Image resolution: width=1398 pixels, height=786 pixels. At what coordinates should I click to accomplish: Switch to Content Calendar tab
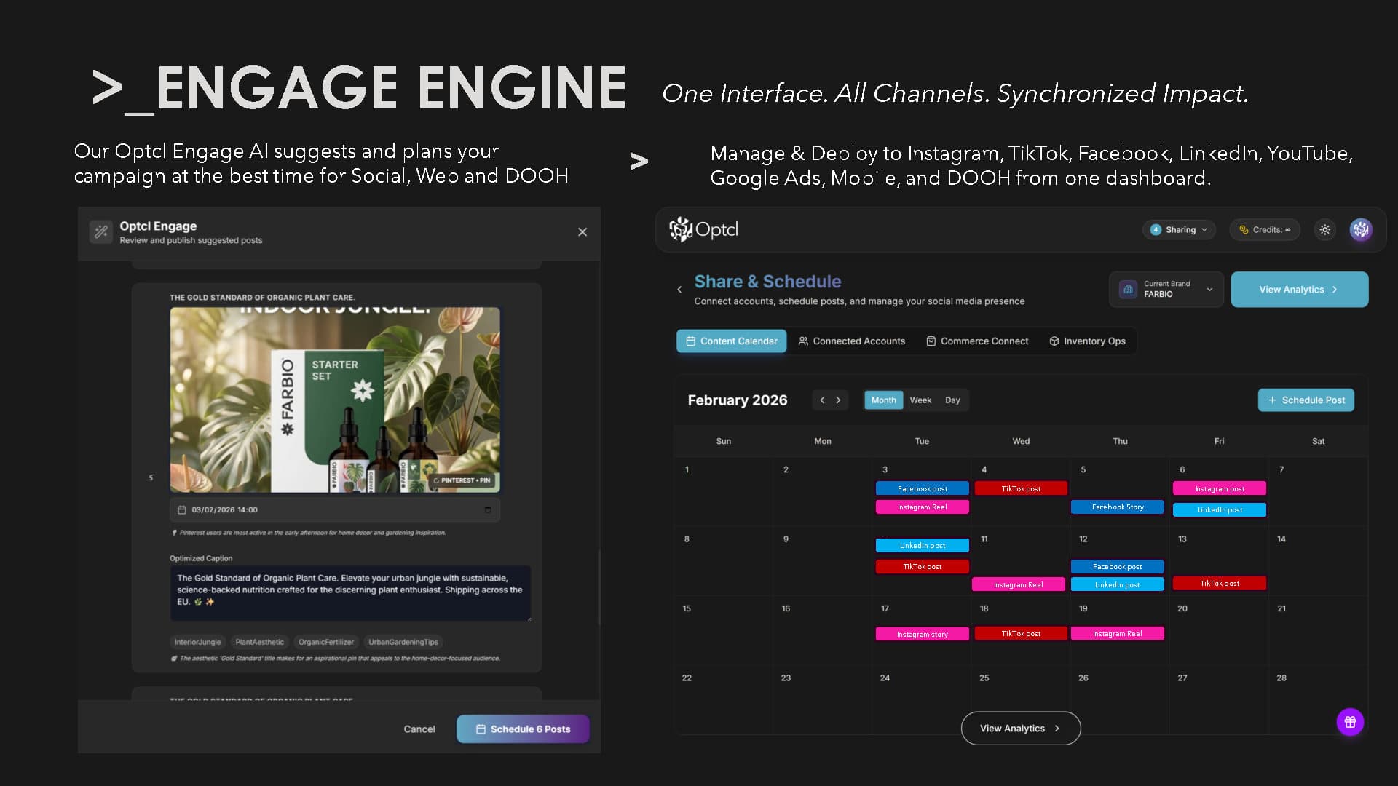[x=732, y=341]
